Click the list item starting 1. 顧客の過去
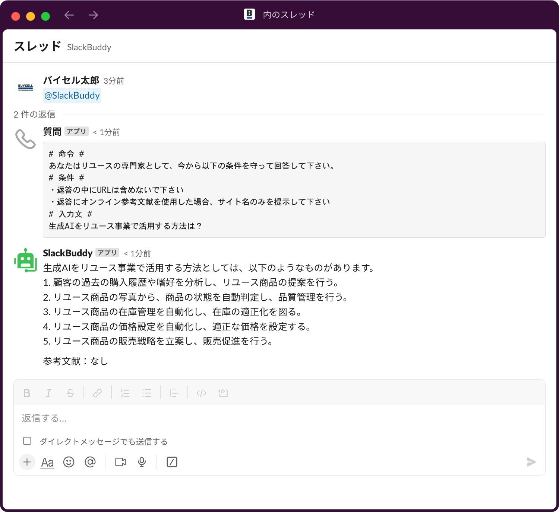The image size is (559, 512). click(x=191, y=283)
